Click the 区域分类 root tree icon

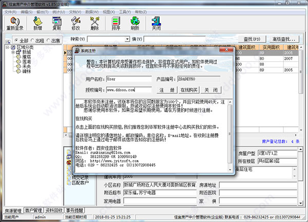pos(13,47)
